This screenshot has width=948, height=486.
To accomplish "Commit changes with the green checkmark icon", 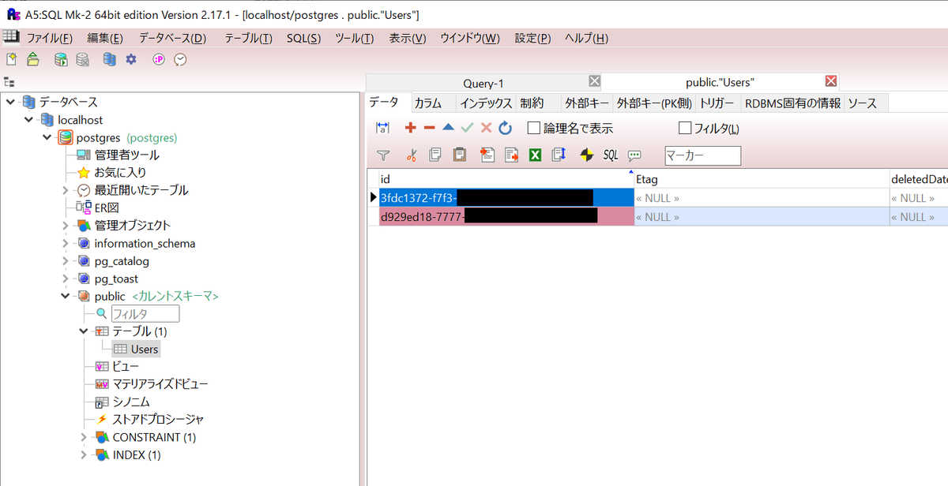I will click(467, 128).
